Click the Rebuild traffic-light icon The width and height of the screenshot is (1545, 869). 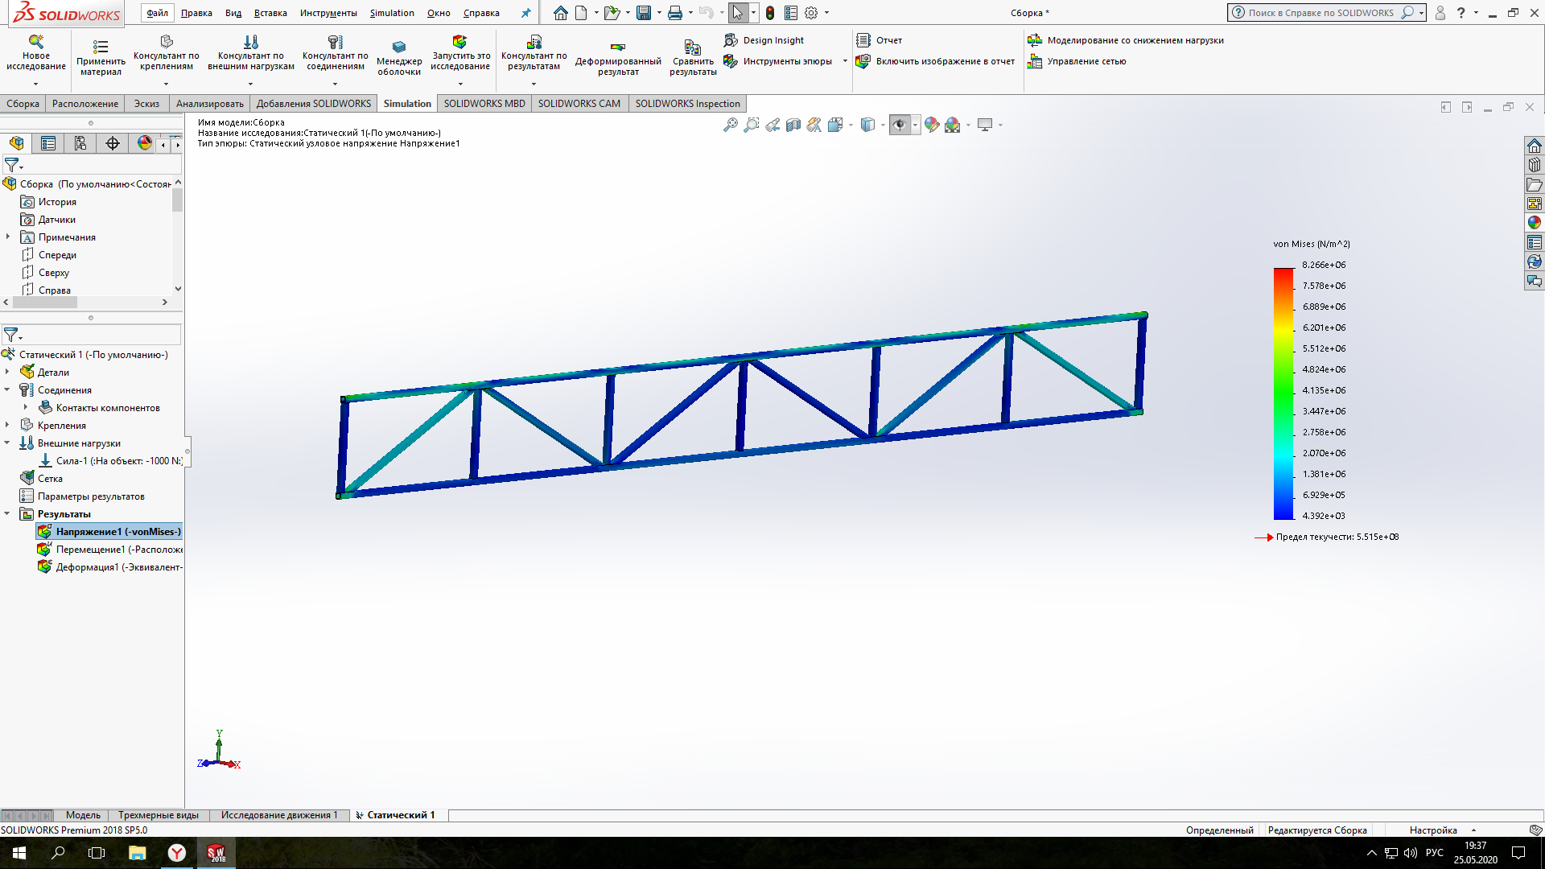click(770, 13)
